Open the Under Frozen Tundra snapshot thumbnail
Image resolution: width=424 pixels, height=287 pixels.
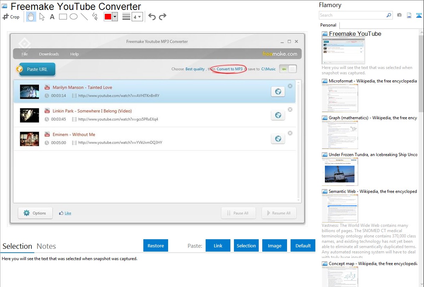point(340,172)
